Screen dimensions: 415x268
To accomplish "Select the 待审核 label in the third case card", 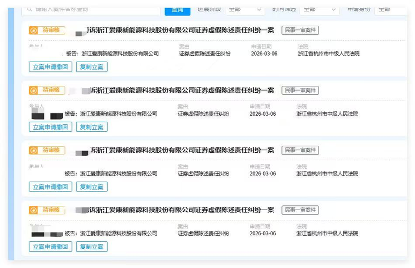I will (x=51, y=150).
